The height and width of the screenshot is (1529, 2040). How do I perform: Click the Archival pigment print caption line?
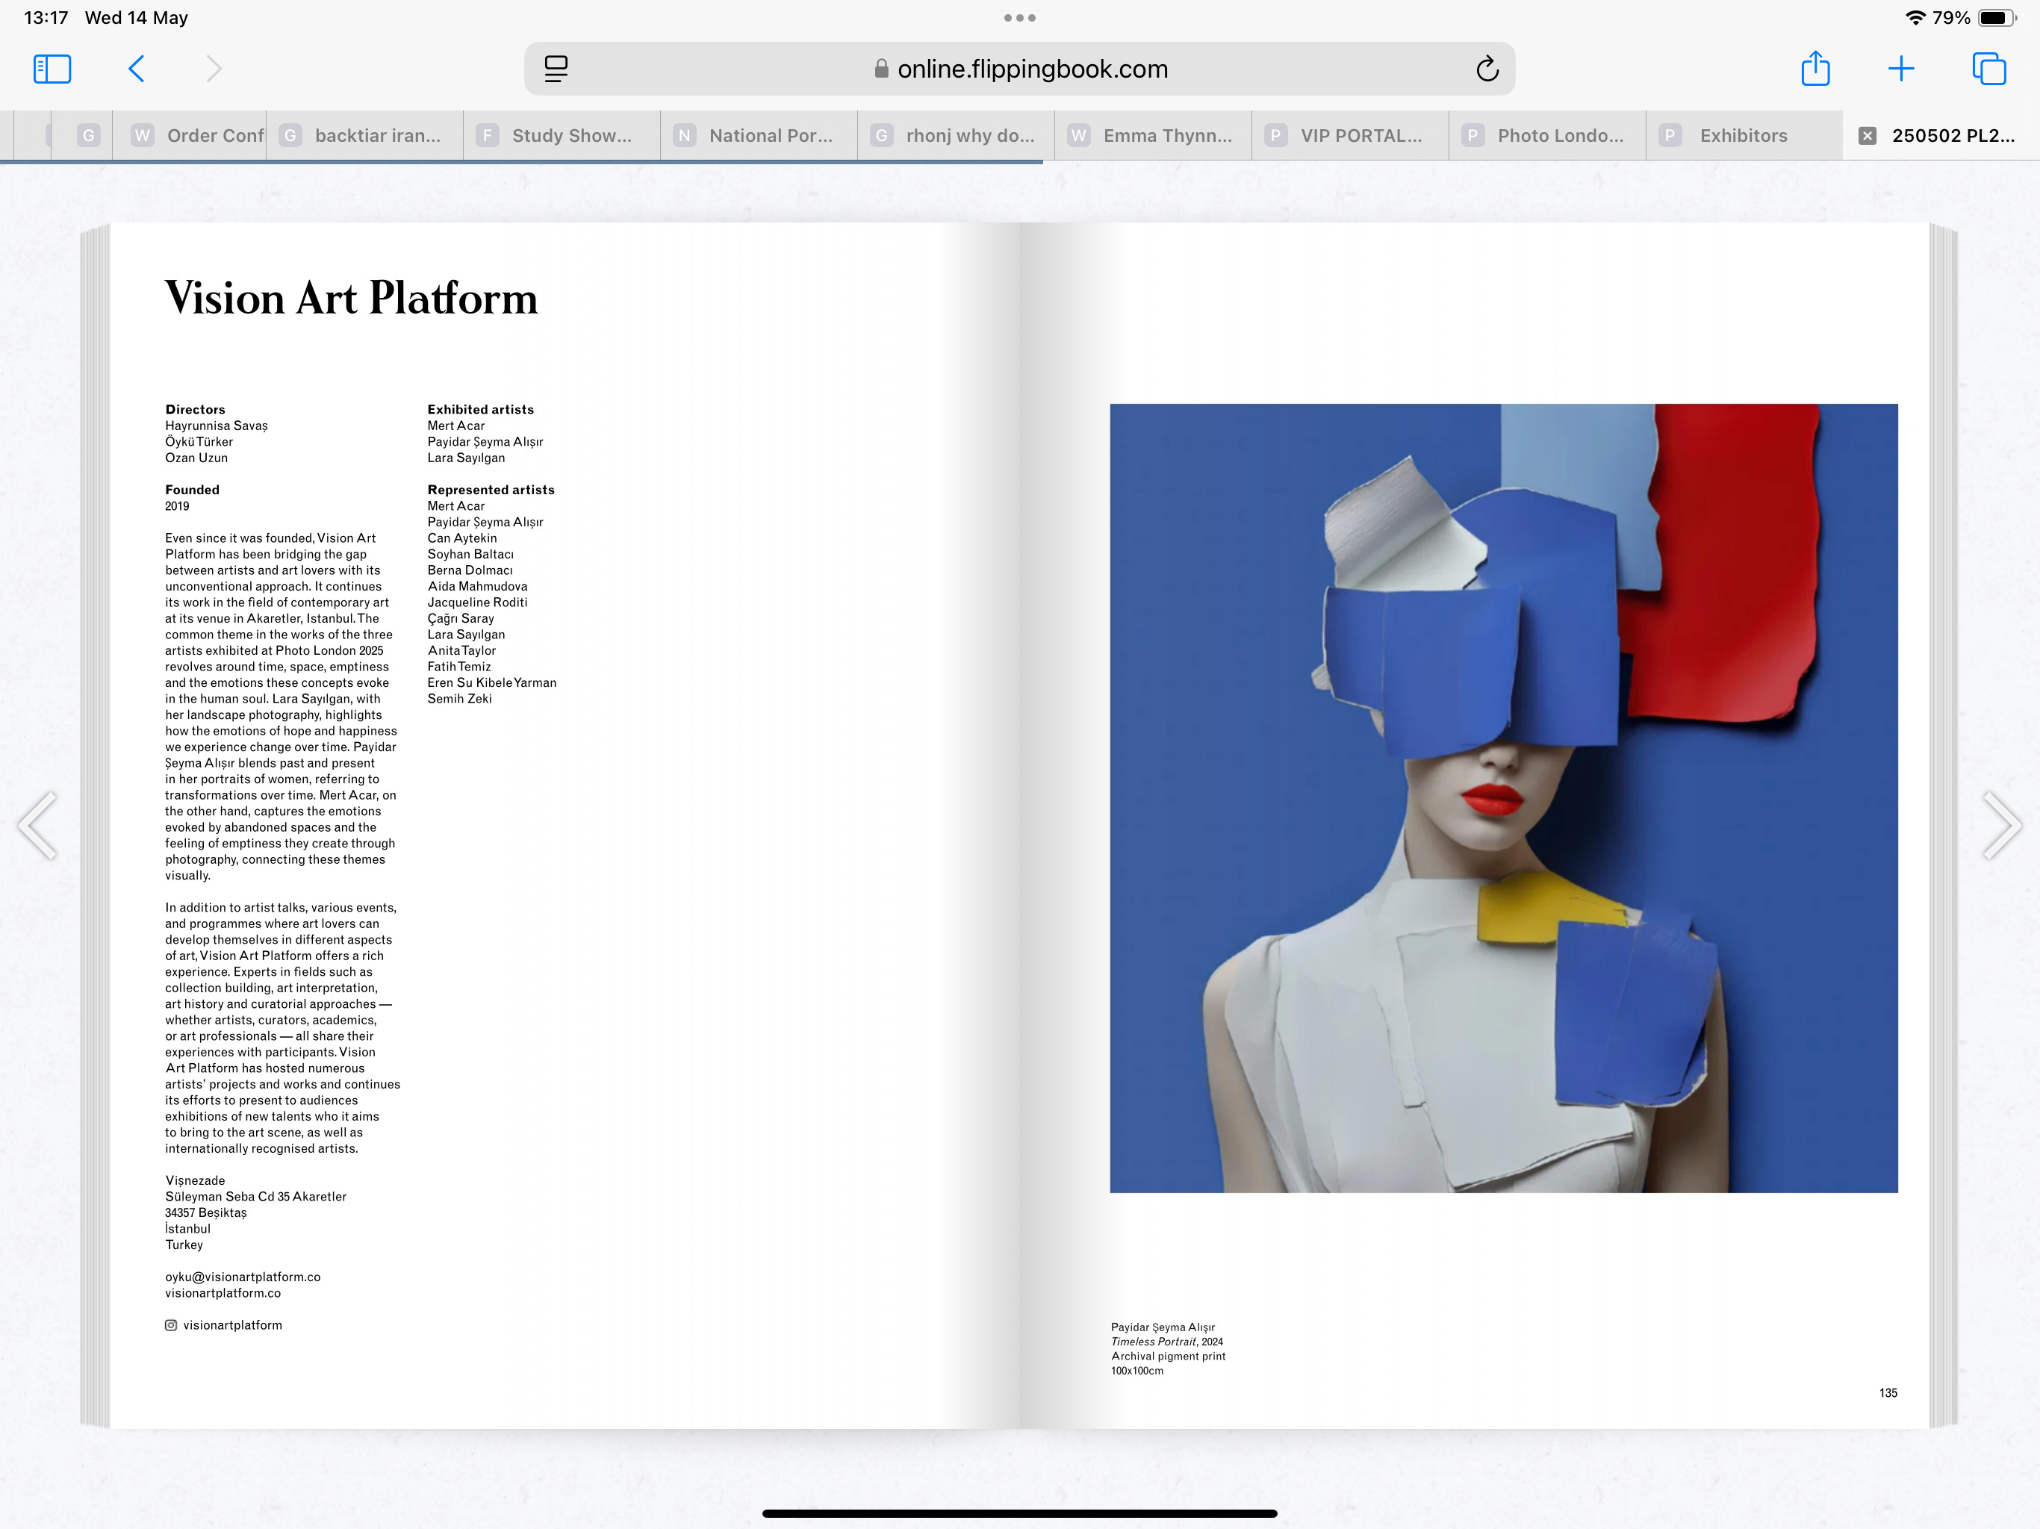1169,1357
